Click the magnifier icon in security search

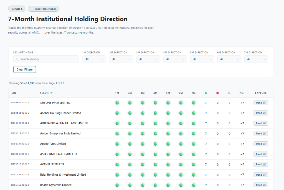17,59
